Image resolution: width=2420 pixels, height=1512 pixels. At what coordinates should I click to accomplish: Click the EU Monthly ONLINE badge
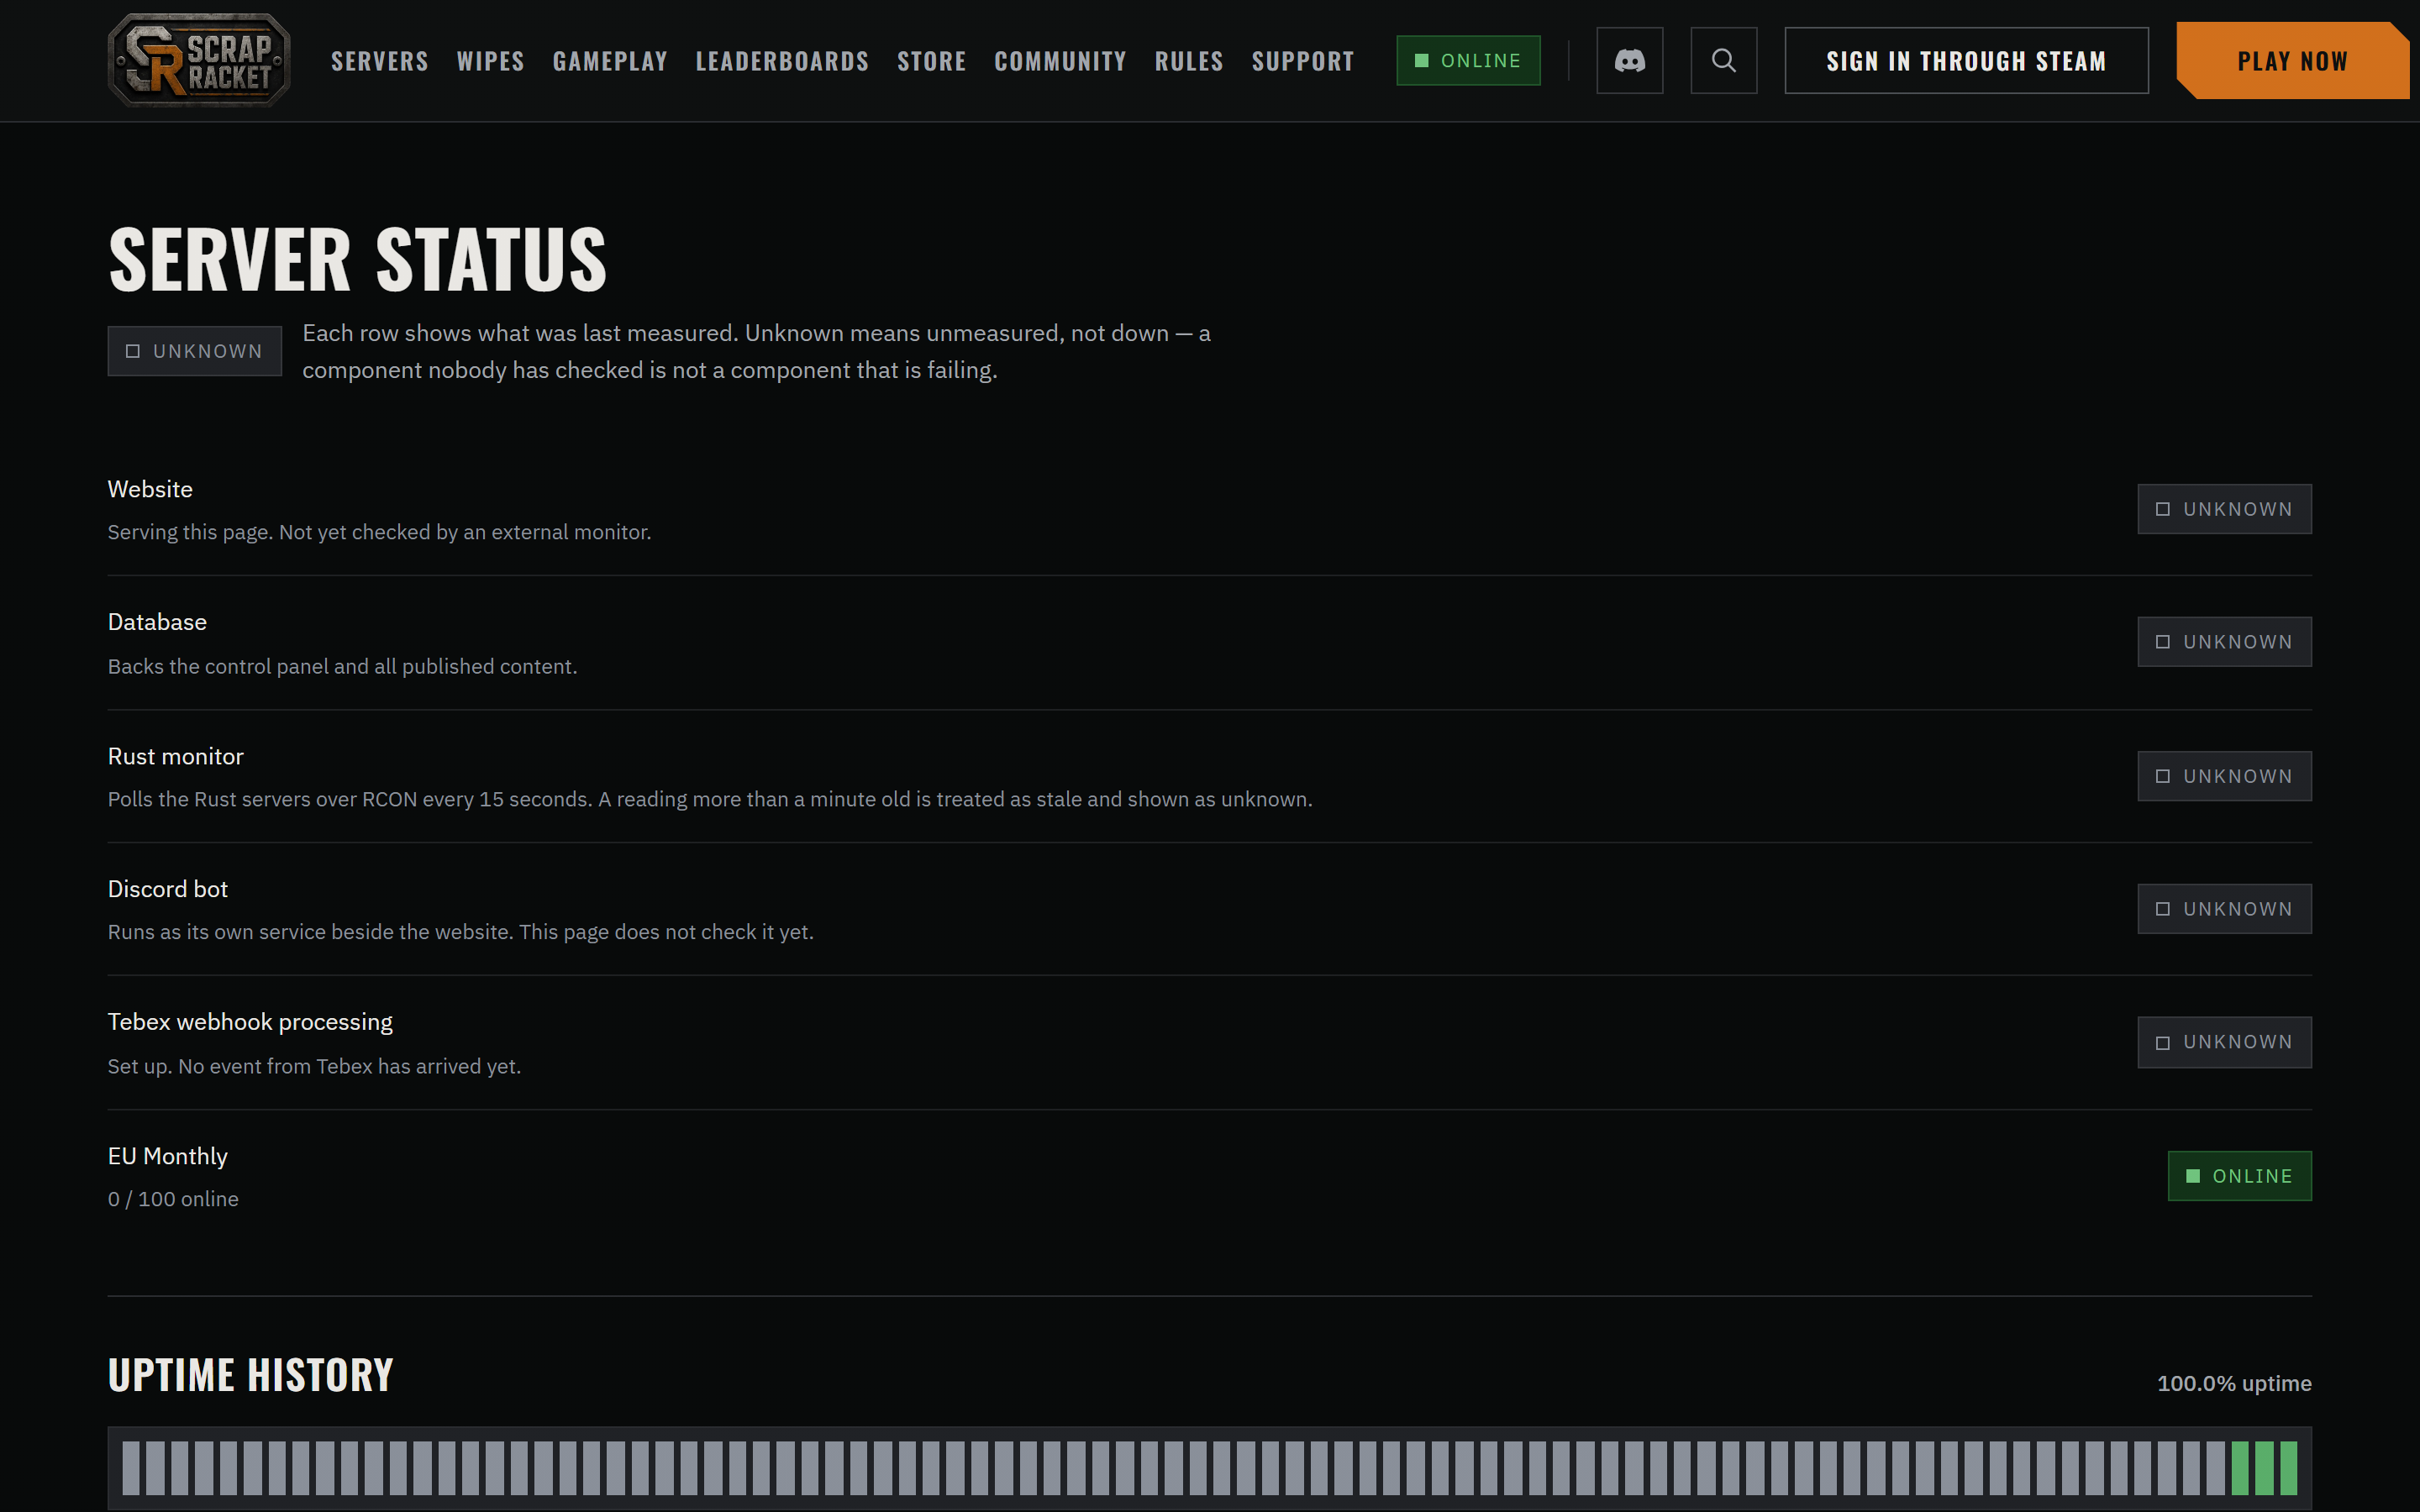2239,1176
